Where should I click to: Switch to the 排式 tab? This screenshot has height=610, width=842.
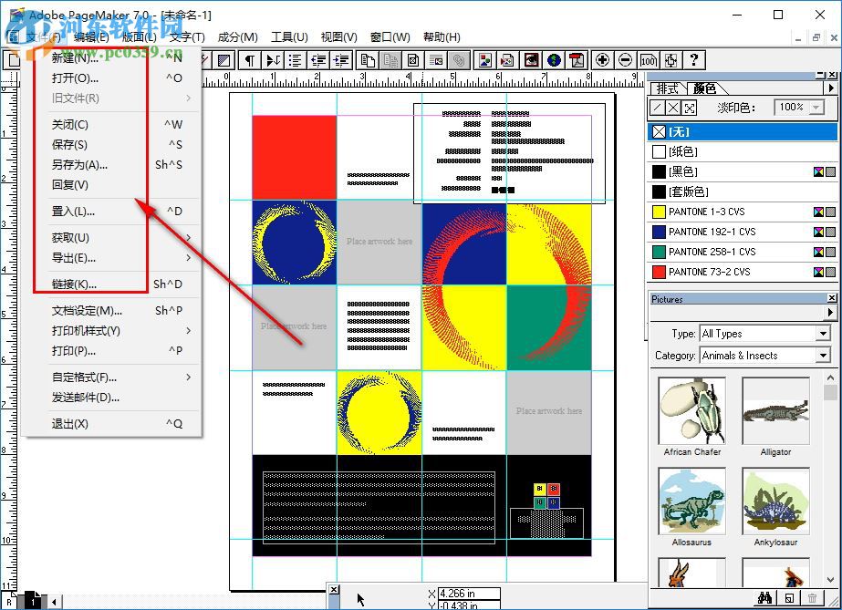[x=668, y=88]
